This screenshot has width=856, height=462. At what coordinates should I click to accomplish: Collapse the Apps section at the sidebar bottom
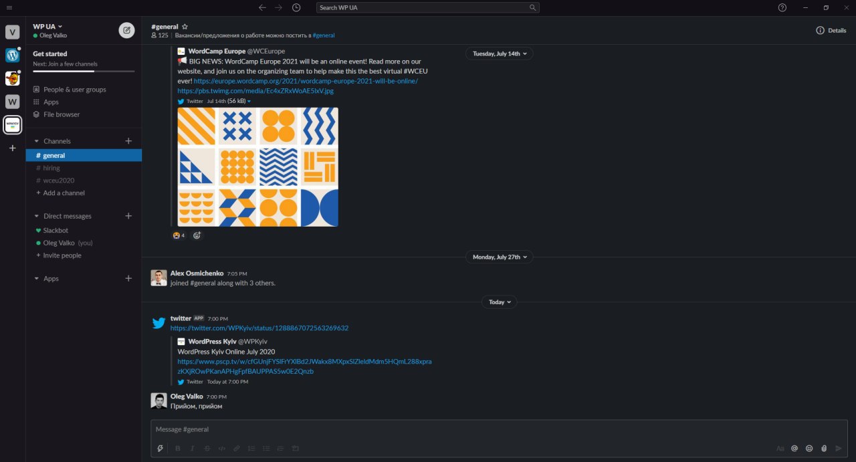pyautogui.click(x=36, y=278)
